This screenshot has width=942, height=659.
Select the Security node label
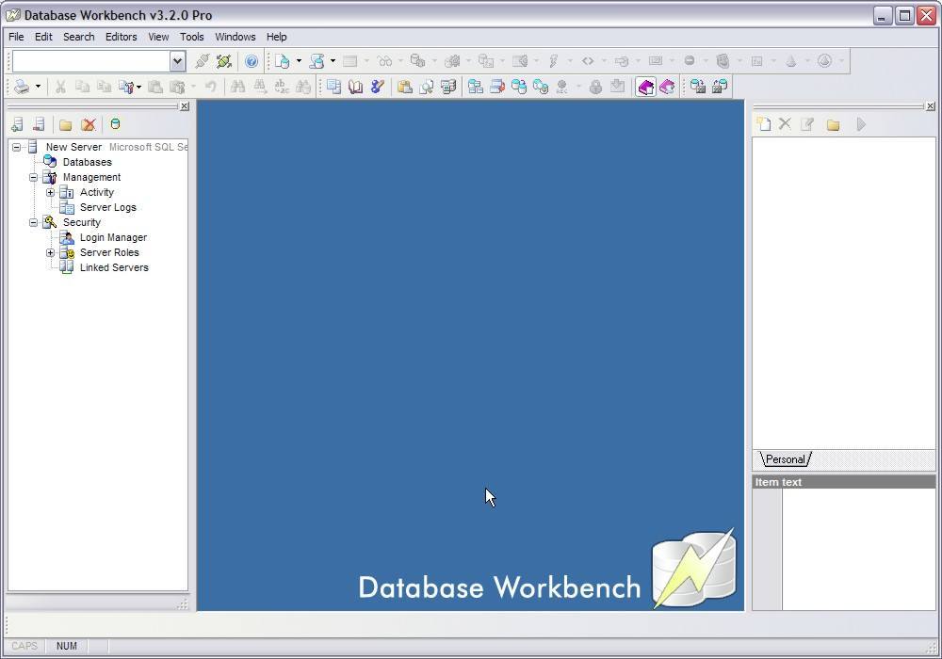82,222
